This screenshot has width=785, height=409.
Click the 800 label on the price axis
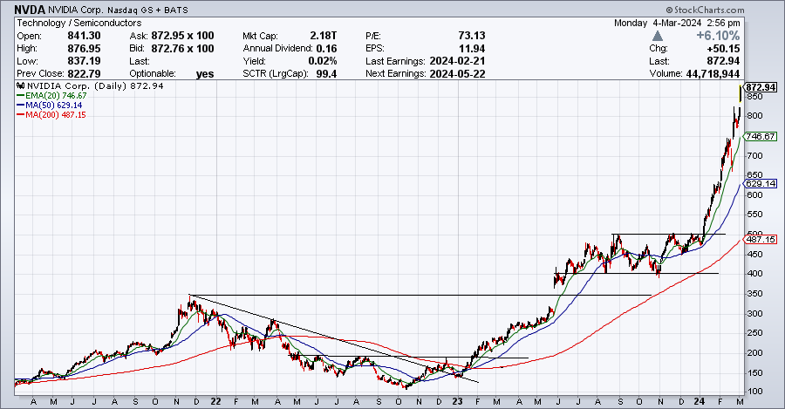(755, 116)
